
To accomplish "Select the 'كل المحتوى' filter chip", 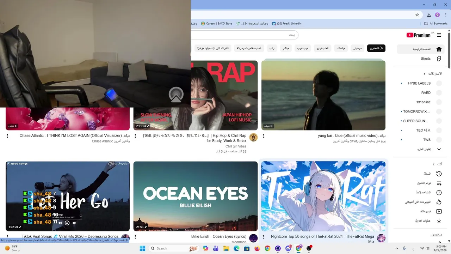I will tap(376, 48).
